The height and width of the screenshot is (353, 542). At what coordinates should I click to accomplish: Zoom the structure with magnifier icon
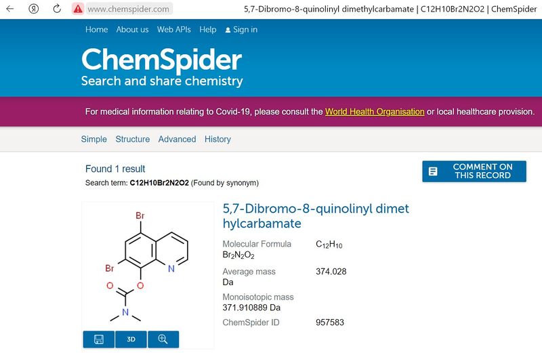(x=163, y=339)
